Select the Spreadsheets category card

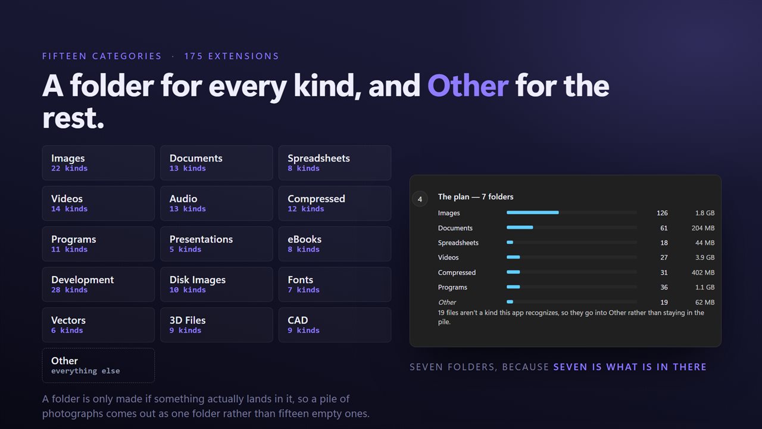[x=335, y=163]
